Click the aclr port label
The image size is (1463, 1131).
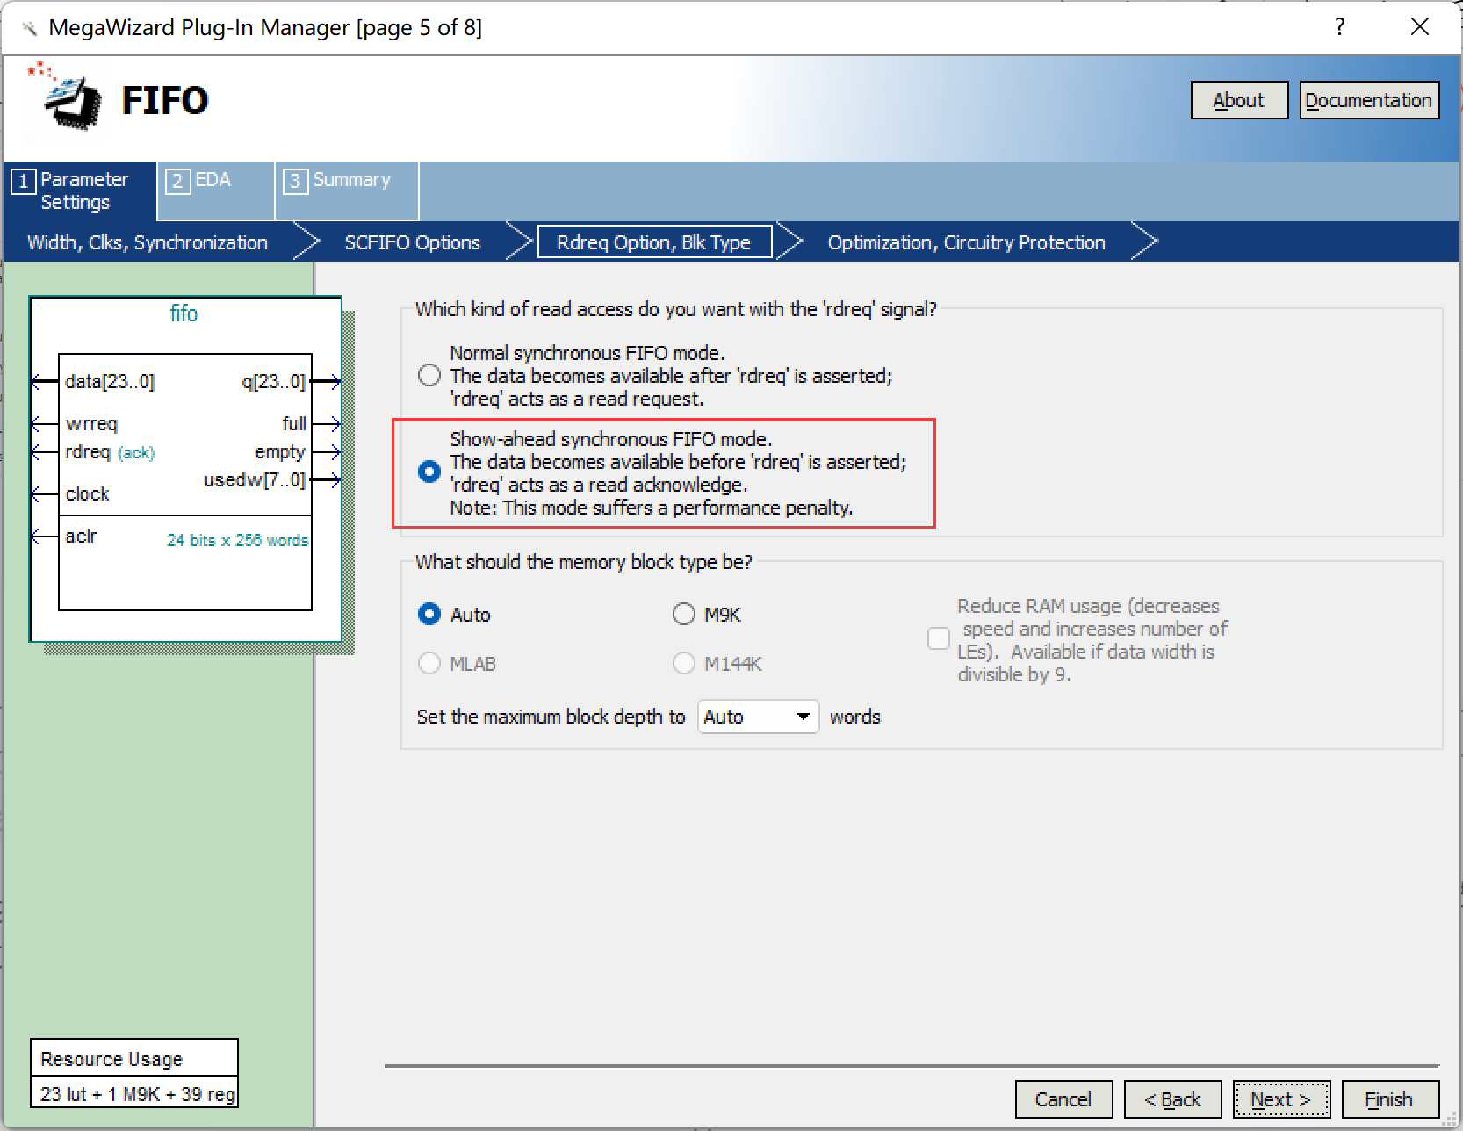pos(81,537)
